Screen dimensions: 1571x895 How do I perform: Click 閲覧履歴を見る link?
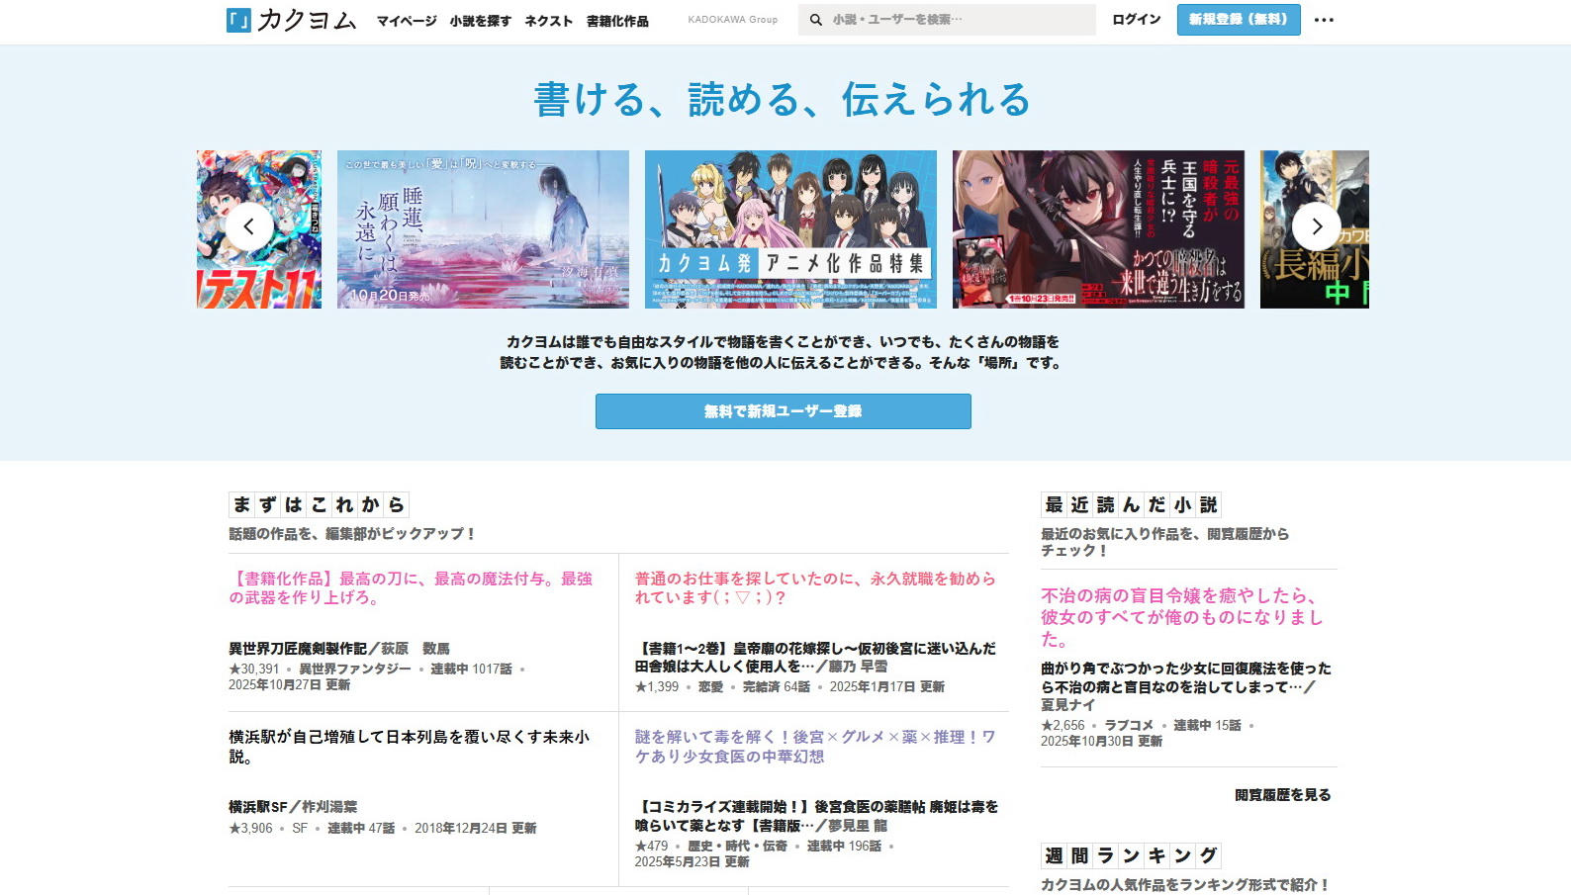tap(1282, 795)
